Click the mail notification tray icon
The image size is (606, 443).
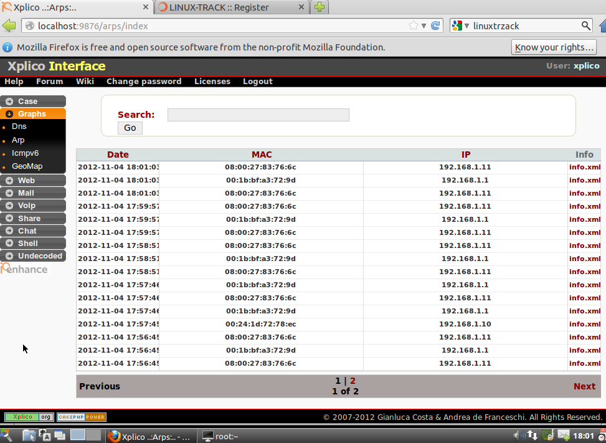click(564, 436)
